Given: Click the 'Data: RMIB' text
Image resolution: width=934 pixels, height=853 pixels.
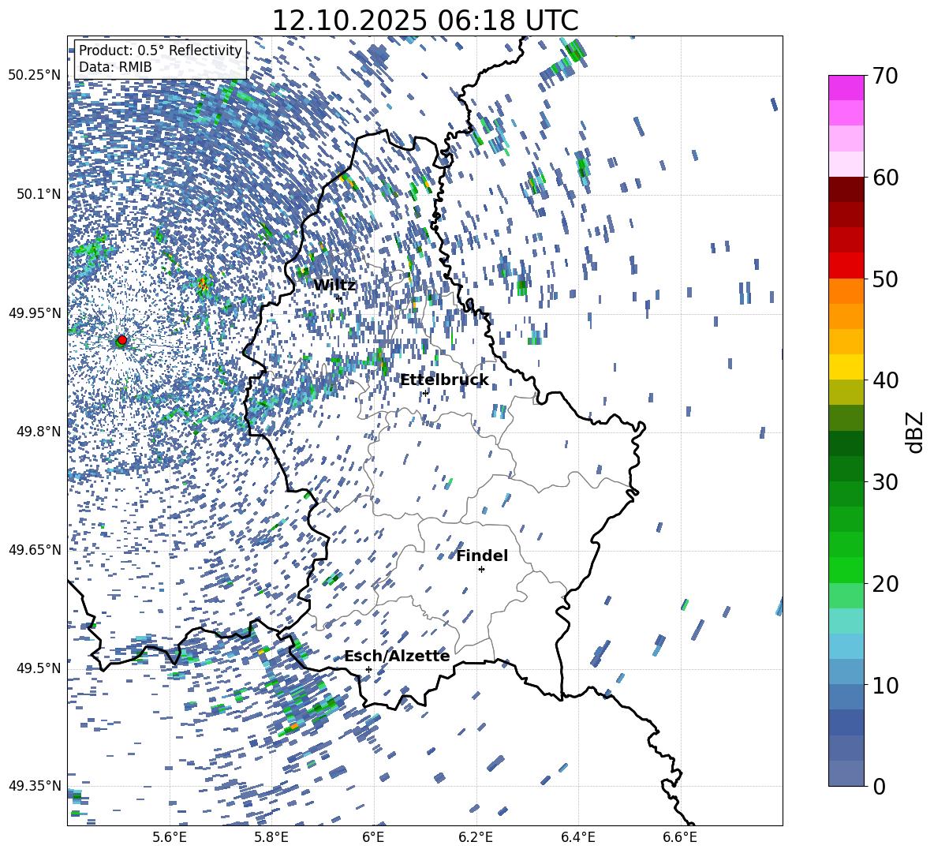Looking at the screenshot, I should 115,67.
